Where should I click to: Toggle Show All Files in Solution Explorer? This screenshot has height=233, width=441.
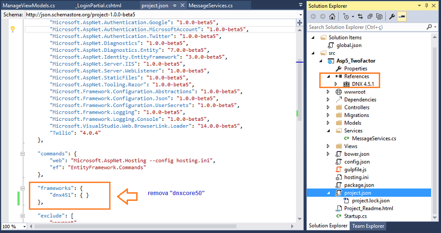380,17
